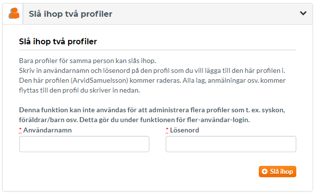Click the orange profile icon in header

tap(14, 13)
